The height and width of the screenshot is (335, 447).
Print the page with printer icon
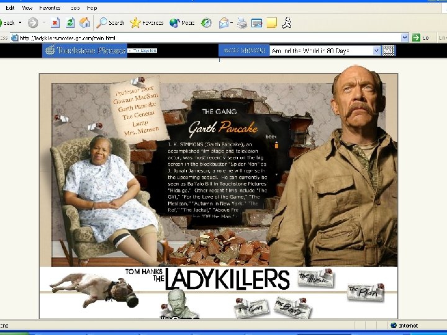(x=242, y=23)
